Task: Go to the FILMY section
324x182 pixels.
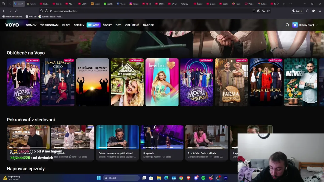Action: (66, 25)
